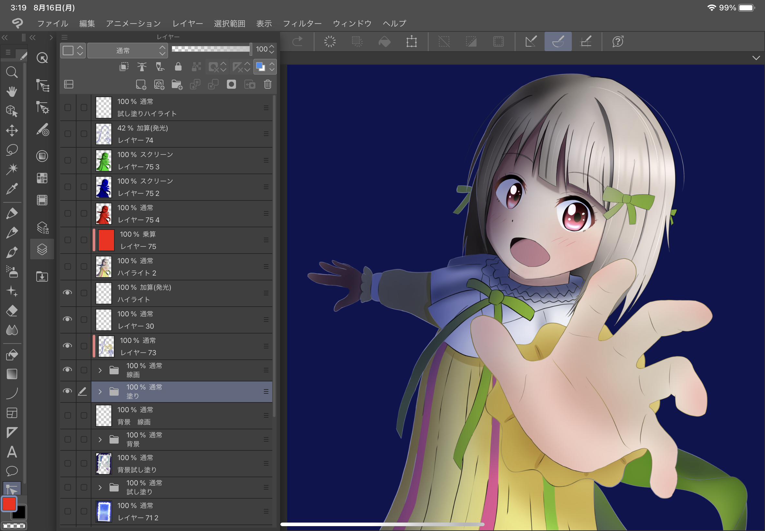Click the layer opacity slider
This screenshot has height=531, width=765.
coord(211,49)
